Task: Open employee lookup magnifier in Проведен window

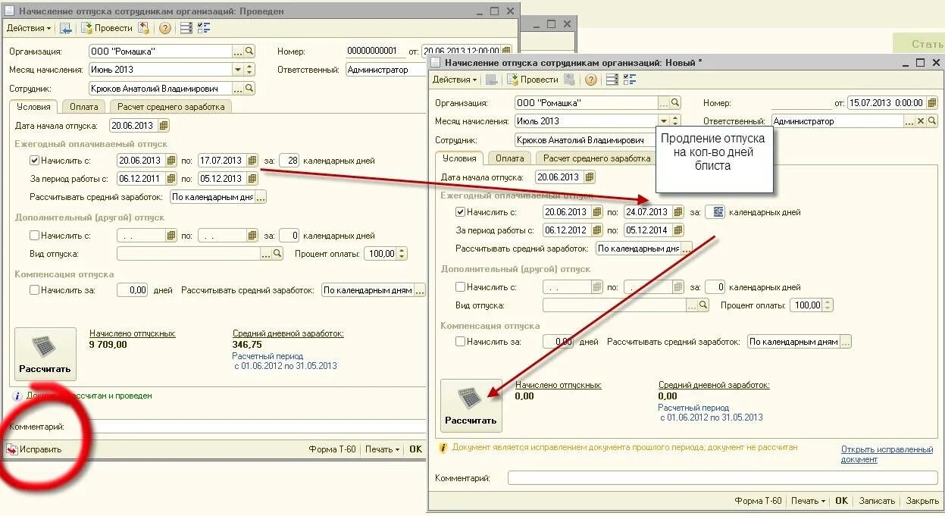Action: pyautogui.click(x=249, y=89)
